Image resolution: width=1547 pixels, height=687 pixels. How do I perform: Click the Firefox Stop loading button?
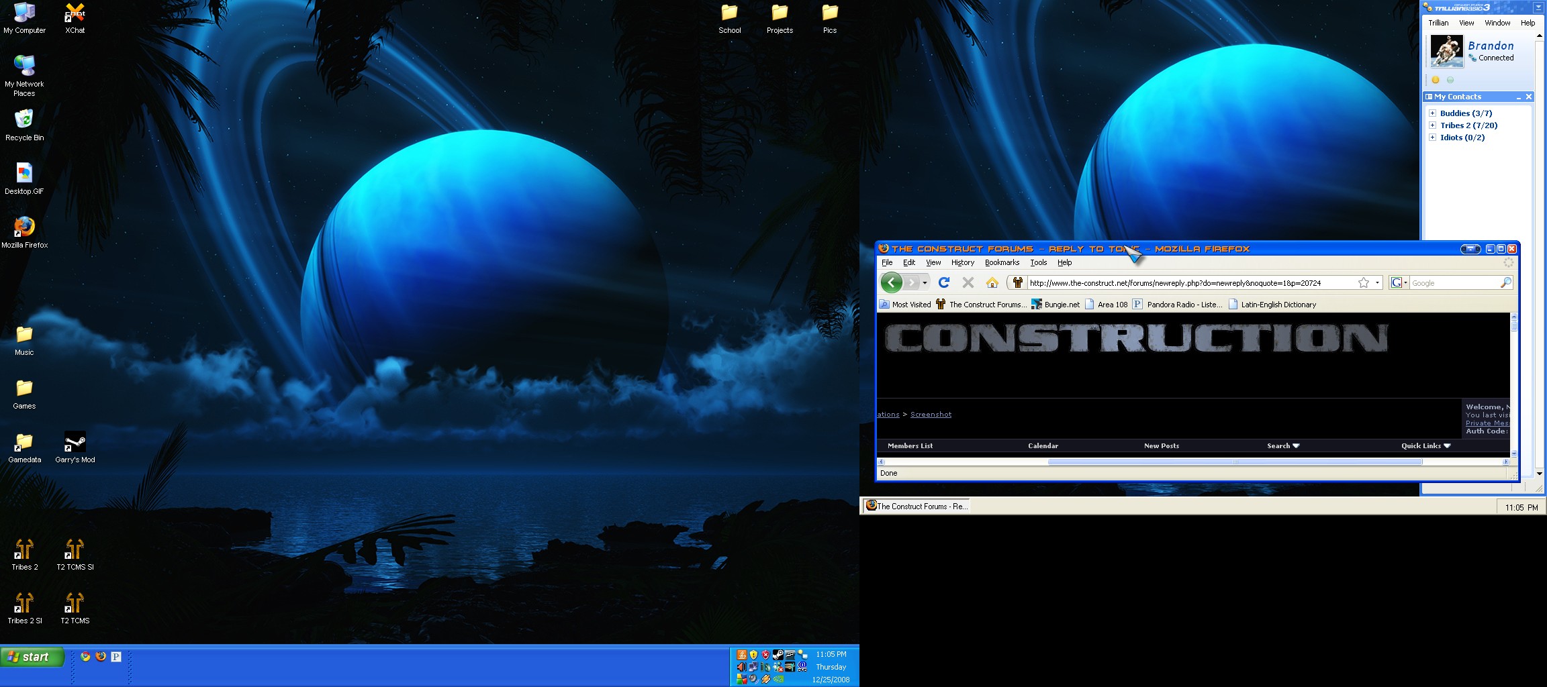pos(968,282)
